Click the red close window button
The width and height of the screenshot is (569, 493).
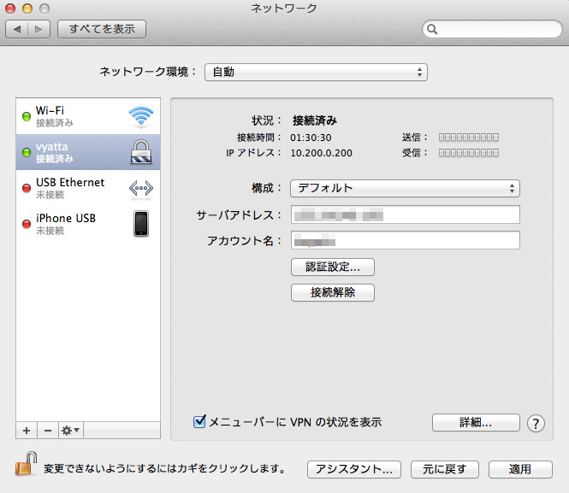10,9
